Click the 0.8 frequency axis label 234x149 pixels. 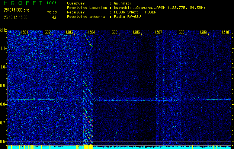[3, 104]
